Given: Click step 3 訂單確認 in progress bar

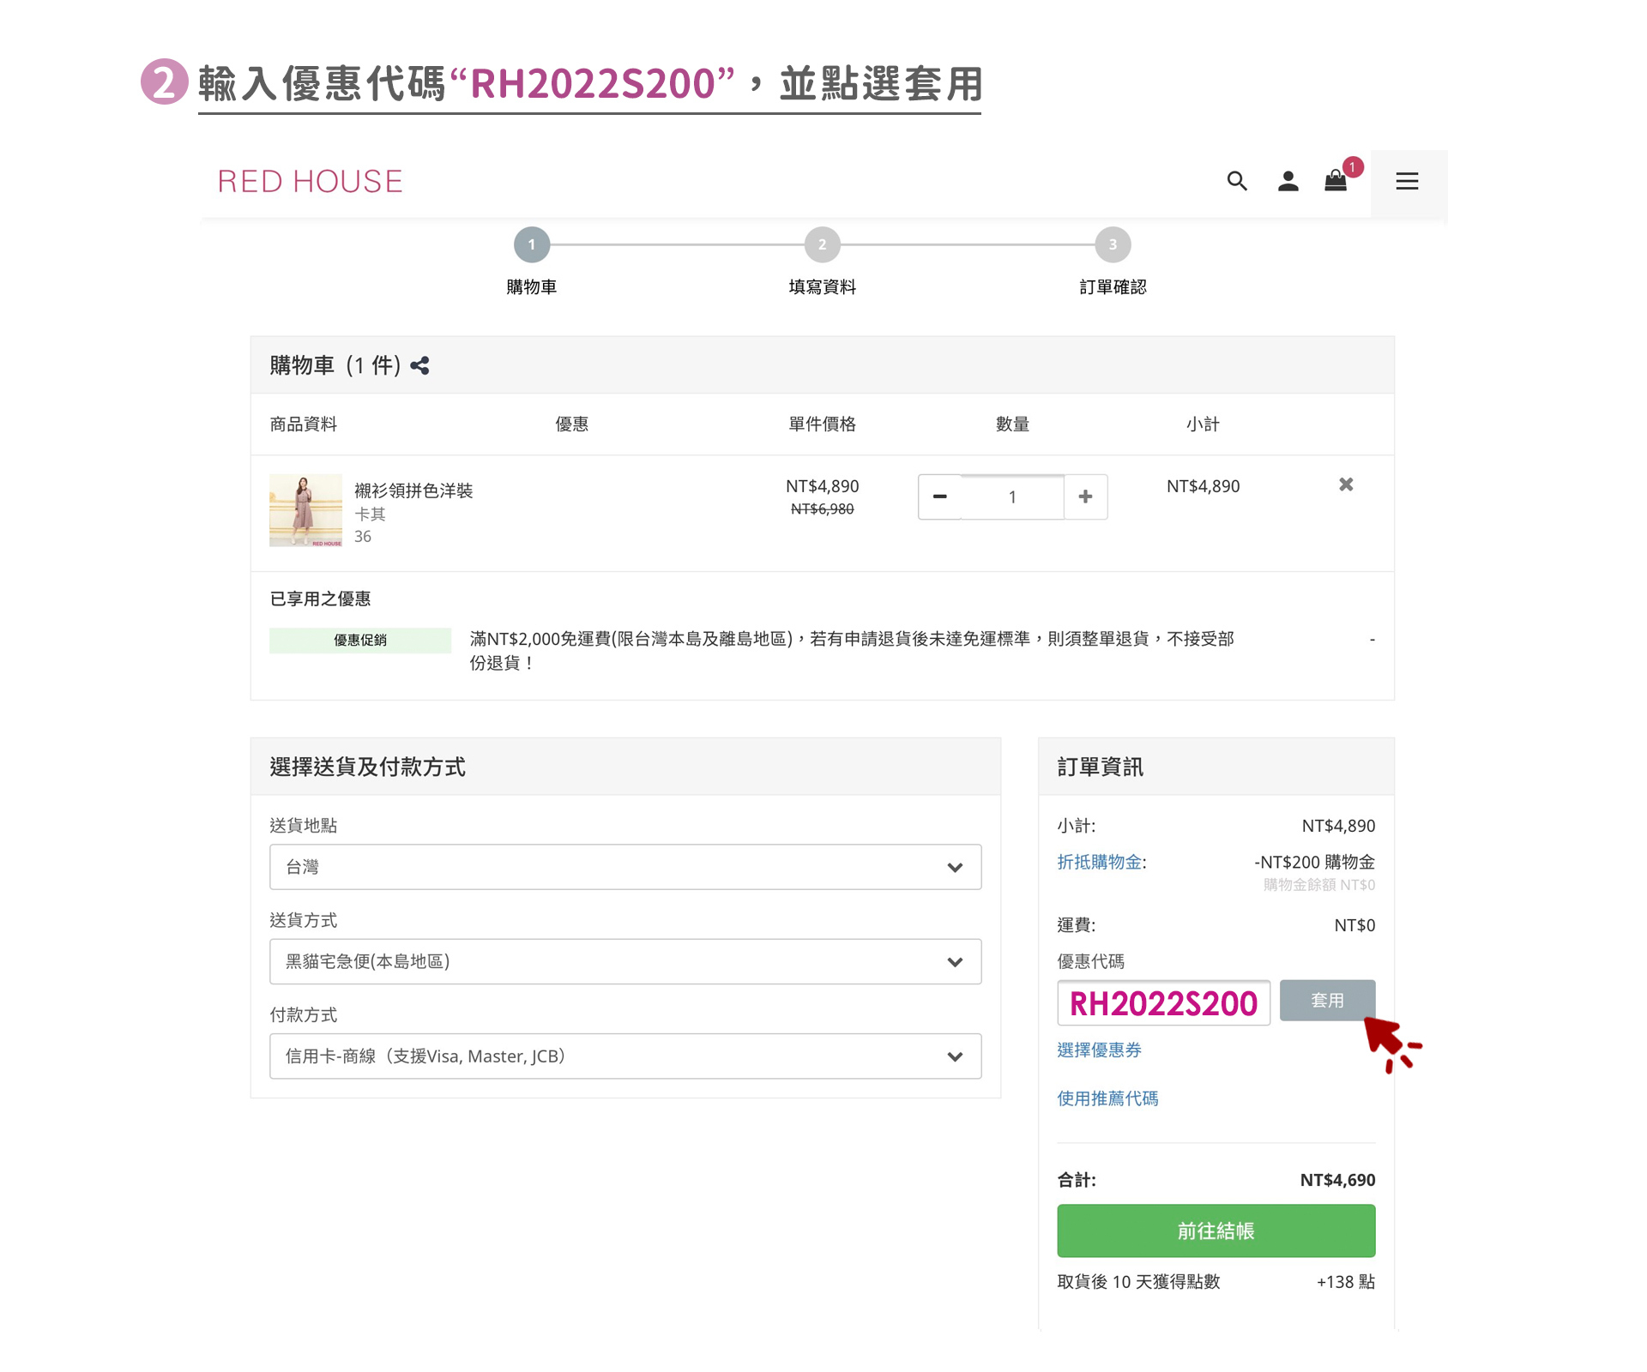Looking at the screenshot, I should [x=1113, y=245].
